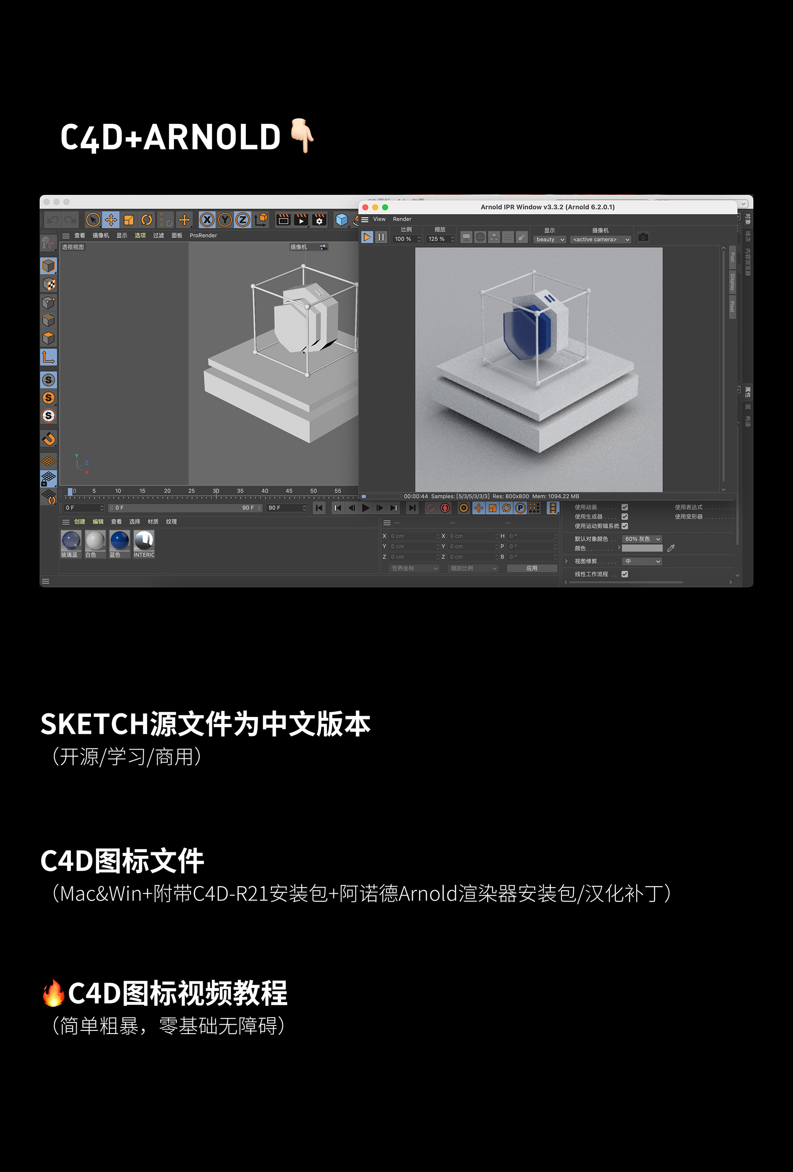
Task: Select the Live Selection arrow tool
Action: (x=93, y=220)
